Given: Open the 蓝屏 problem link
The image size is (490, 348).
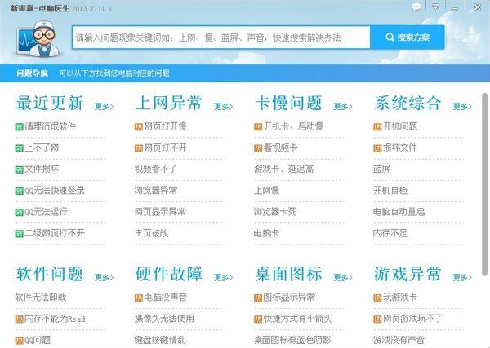Looking at the screenshot, I should pos(381,169).
